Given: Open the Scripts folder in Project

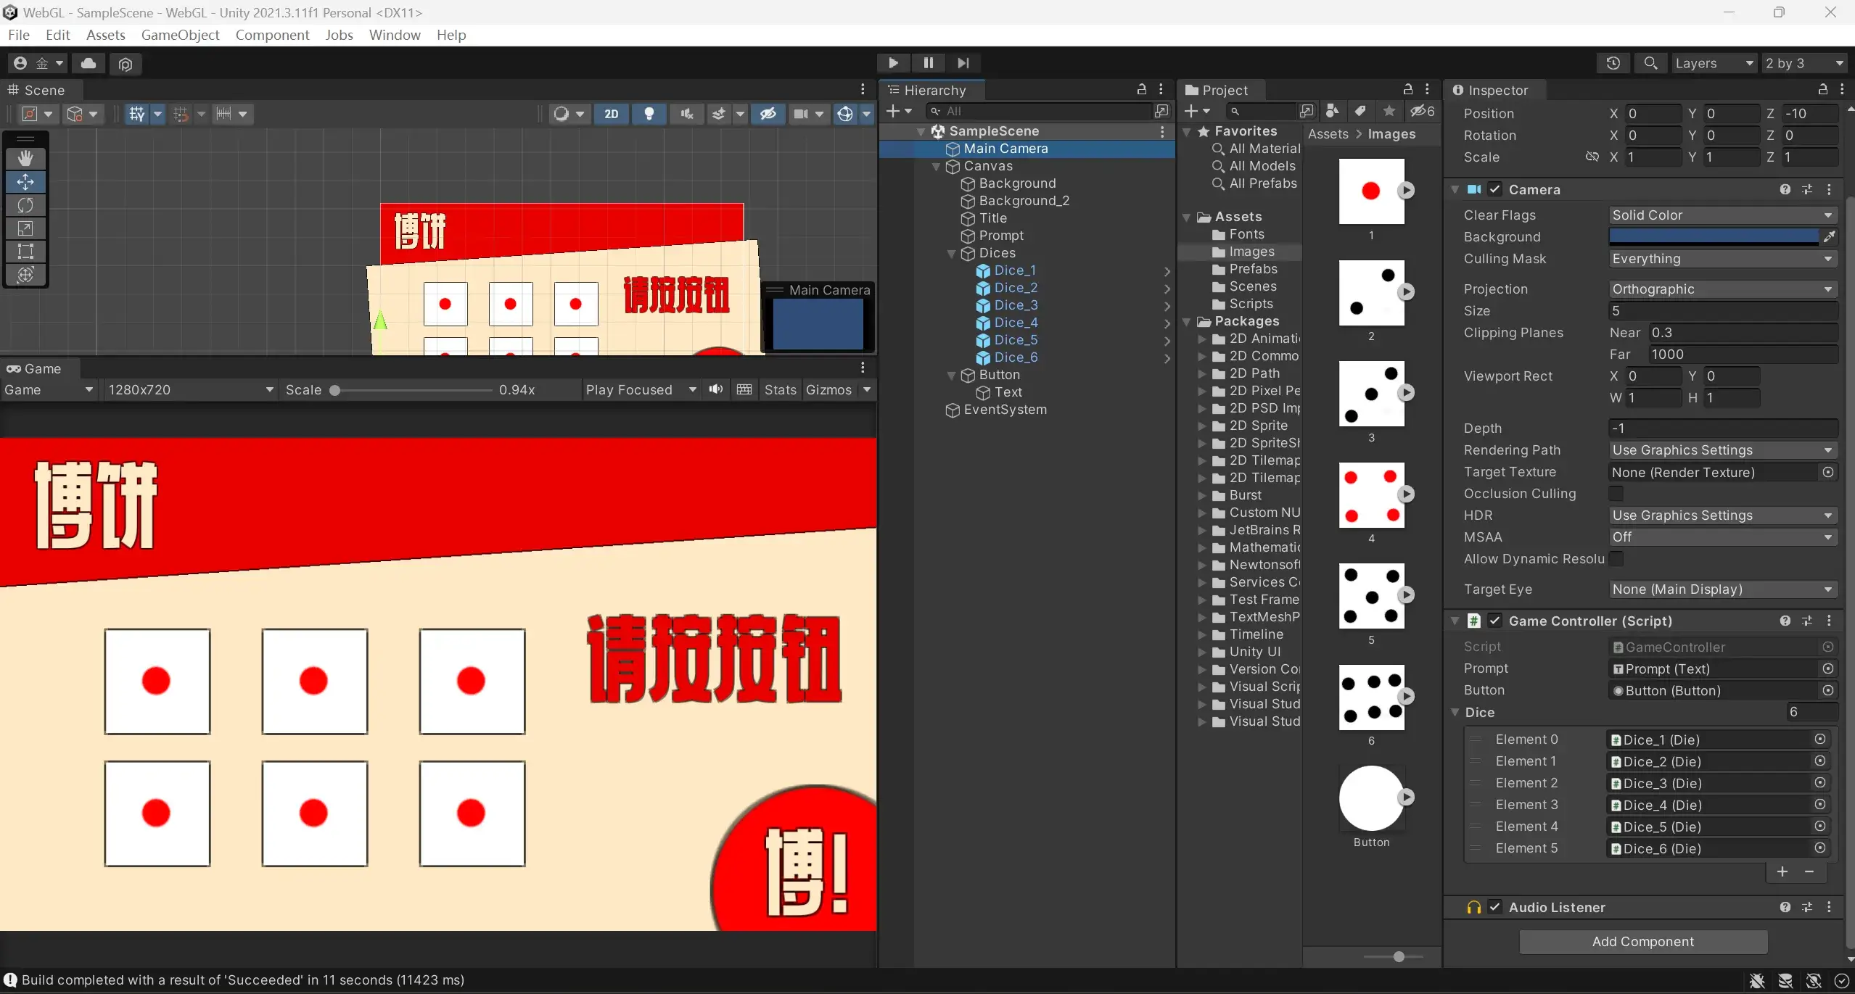Looking at the screenshot, I should tap(1251, 304).
